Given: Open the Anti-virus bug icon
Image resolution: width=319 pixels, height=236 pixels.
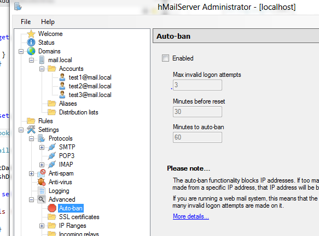Looking at the screenshot, I should (42, 182).
